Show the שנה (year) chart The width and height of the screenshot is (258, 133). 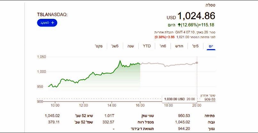tap(130, 46)
